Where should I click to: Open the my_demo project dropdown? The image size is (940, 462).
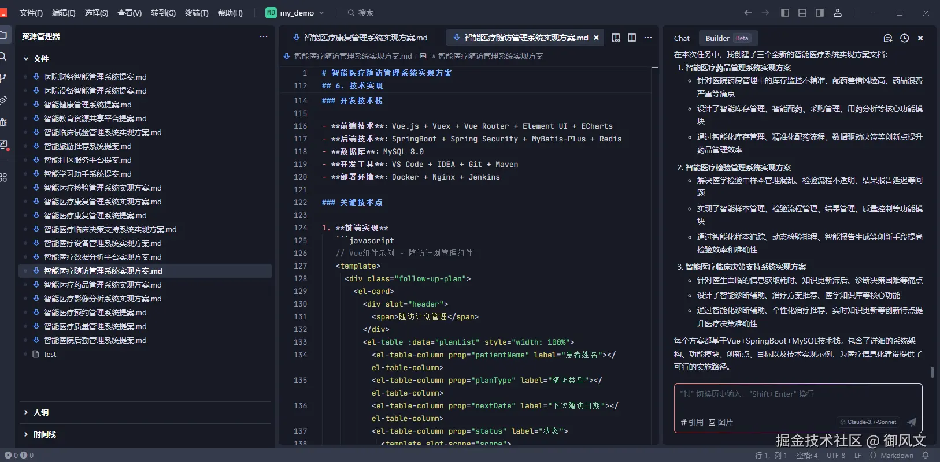(x=295, y=13)
